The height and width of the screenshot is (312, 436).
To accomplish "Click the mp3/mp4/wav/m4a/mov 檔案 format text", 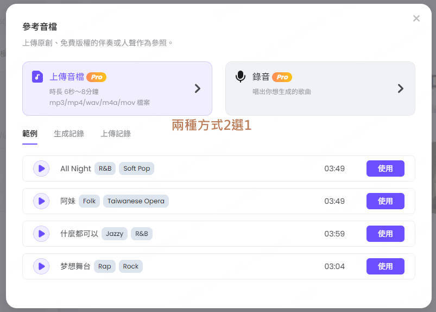I will point(99,102).
